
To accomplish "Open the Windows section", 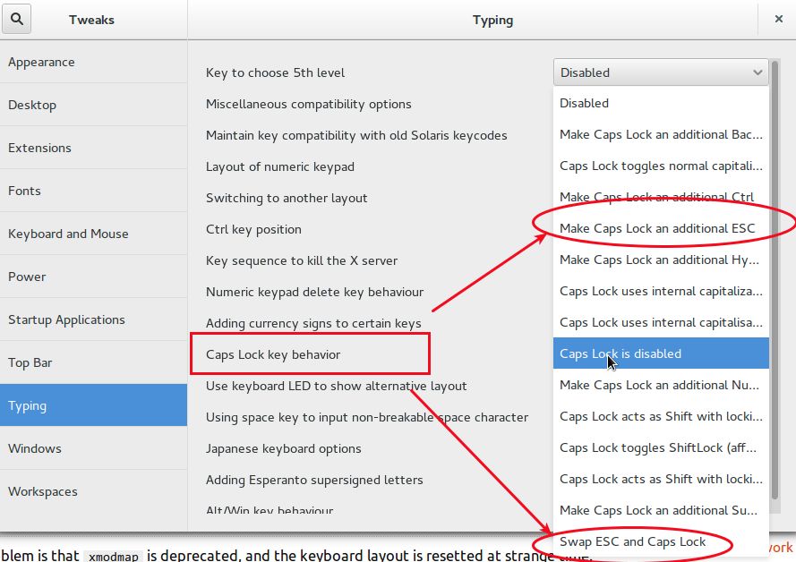I will (x=93, y=448).
